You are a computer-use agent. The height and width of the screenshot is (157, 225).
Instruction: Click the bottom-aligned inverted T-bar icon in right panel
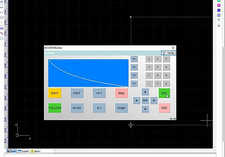219,25
